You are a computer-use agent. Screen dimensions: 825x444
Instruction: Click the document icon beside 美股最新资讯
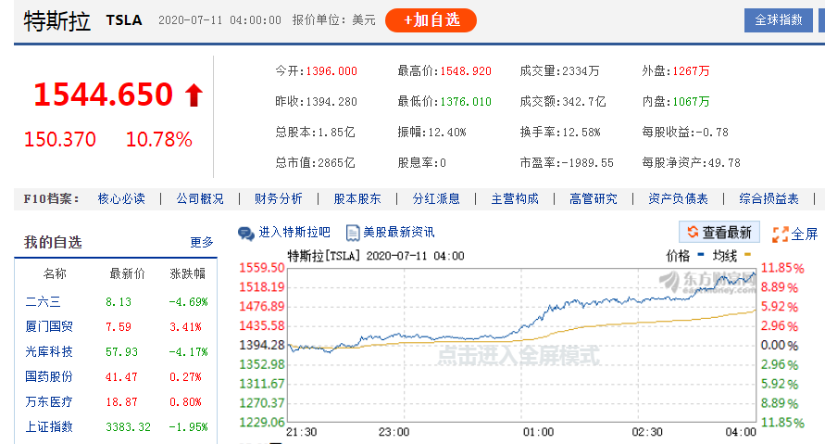352,233
